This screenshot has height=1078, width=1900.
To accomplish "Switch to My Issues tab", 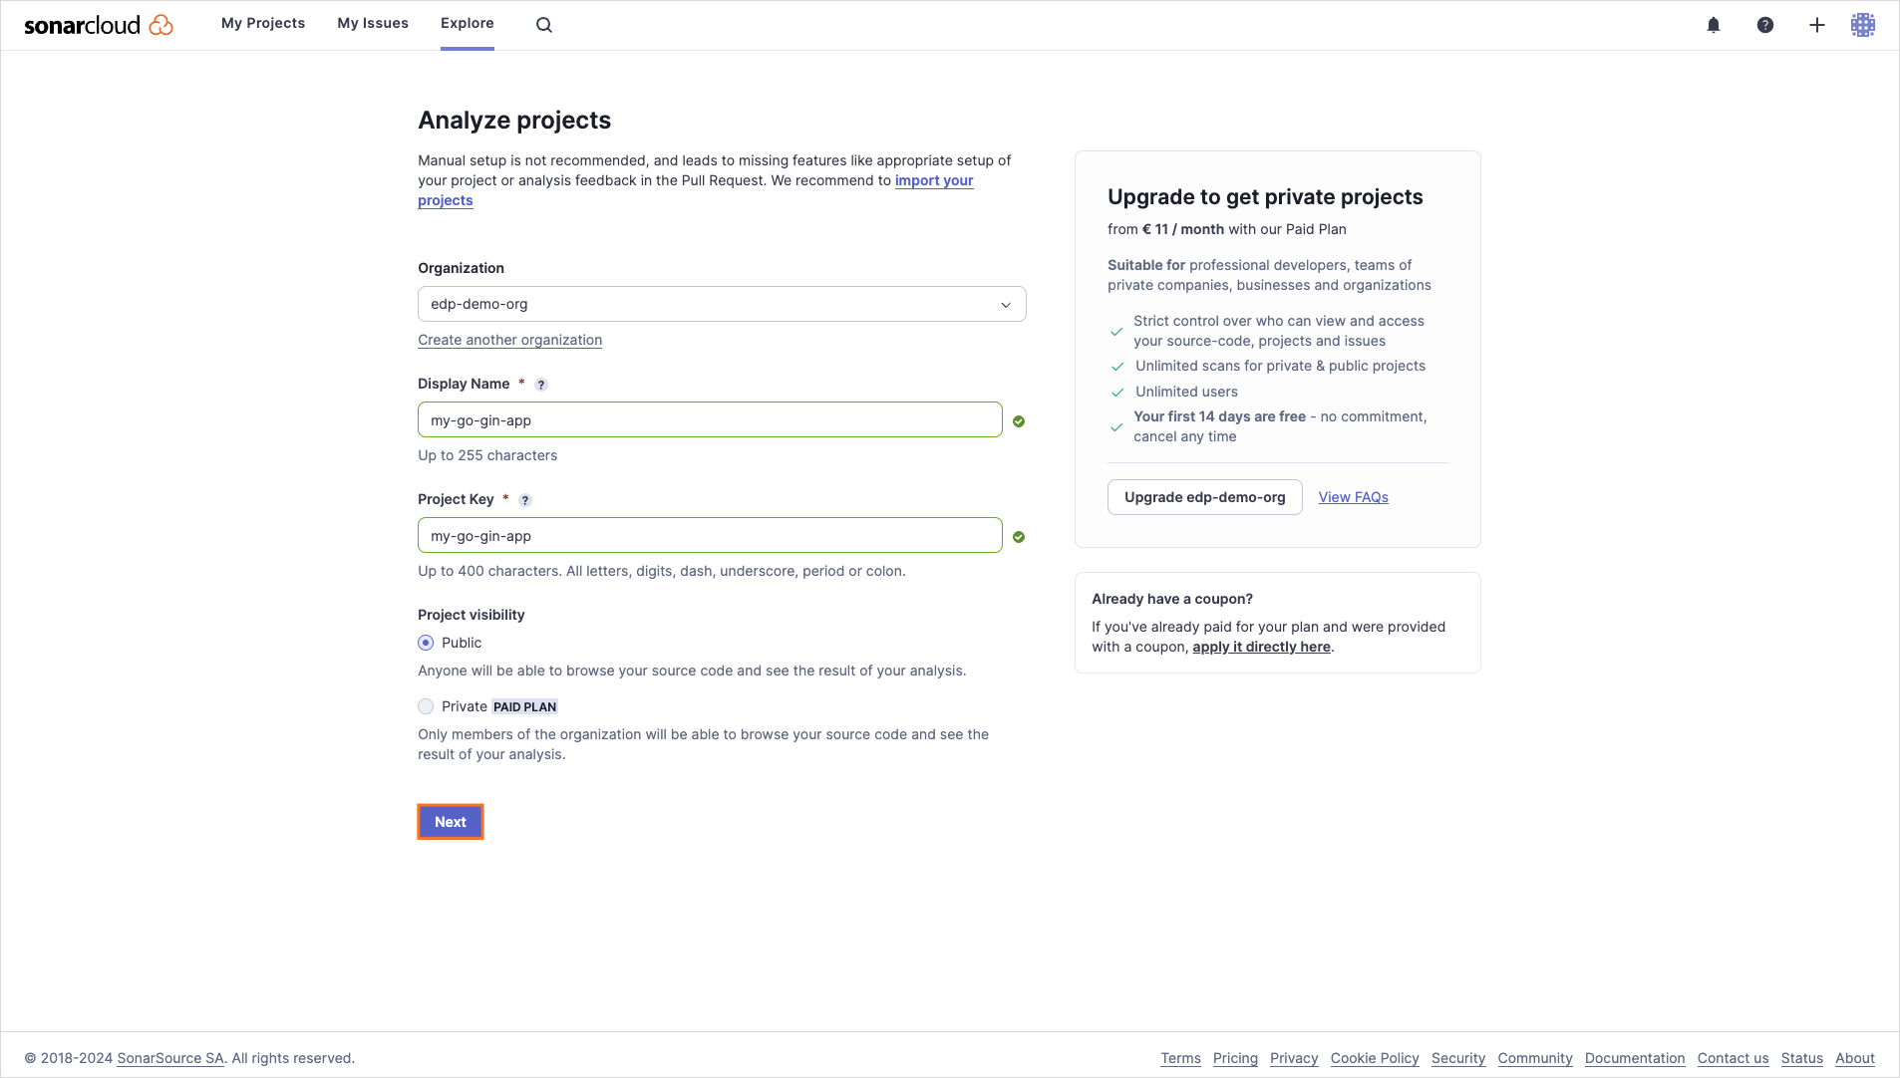I will (x=373, y=23).
